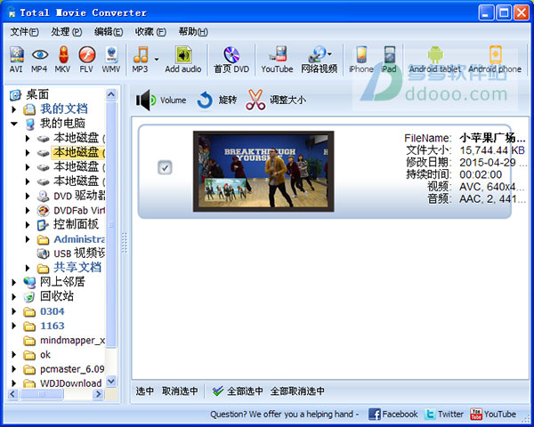Screen dimensions: 534x427
Task: Select Android tablet preset icon
Action: [x=435, y=54]
